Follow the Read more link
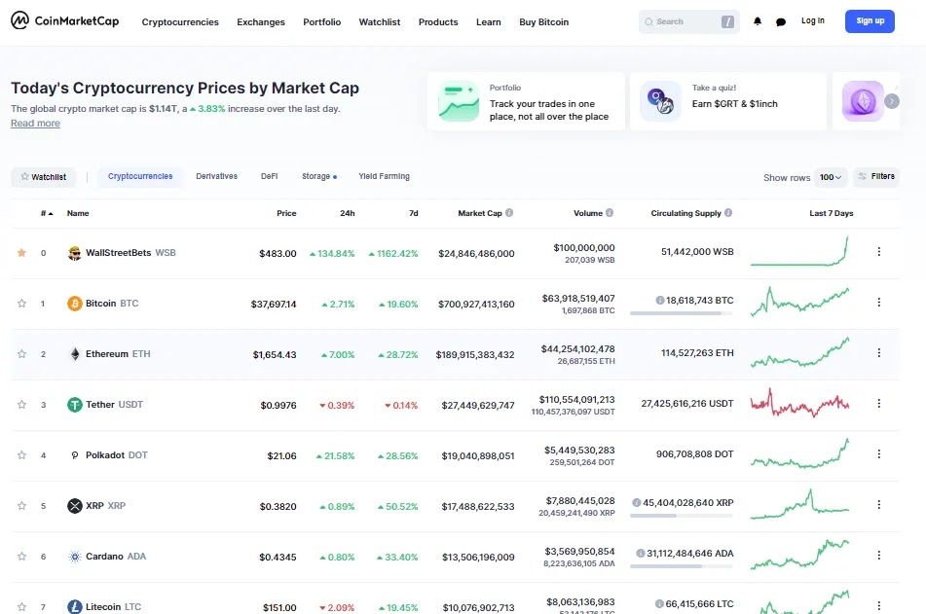 35,123
